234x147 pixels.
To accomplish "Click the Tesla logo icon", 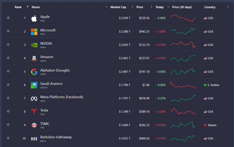I will 34,112.
